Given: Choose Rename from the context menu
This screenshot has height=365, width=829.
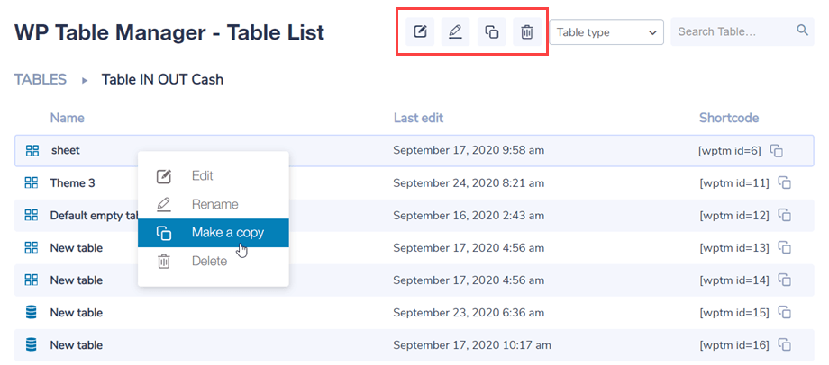Looking at the screenshot, I should click(x=214, y=205).
